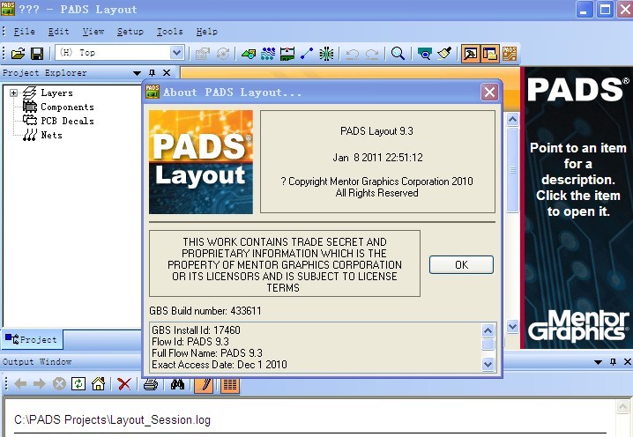Open the Tools menu
Image resolution: width=633 pixels, height=437 pixels.
pyautogui.click(x=169, y=32)
